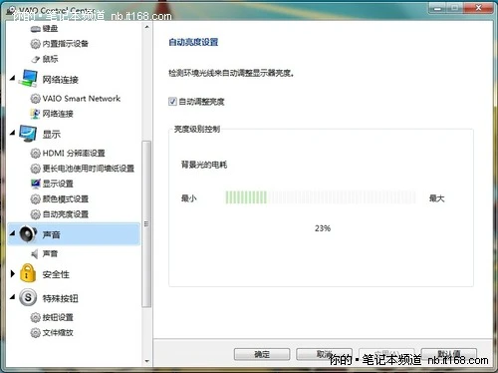The image size is (498, 373).
Task: Select VAIO Smart Network item
Action: (x=82, y=99)
